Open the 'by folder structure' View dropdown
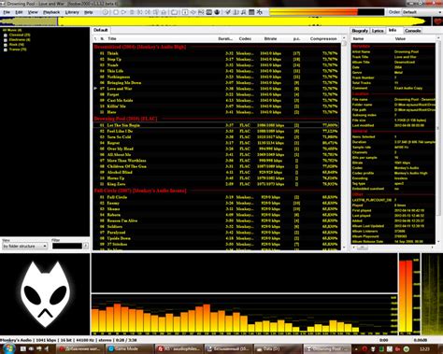Image resolution: width=443 pixels, height=354 pixels. point(24,246)
